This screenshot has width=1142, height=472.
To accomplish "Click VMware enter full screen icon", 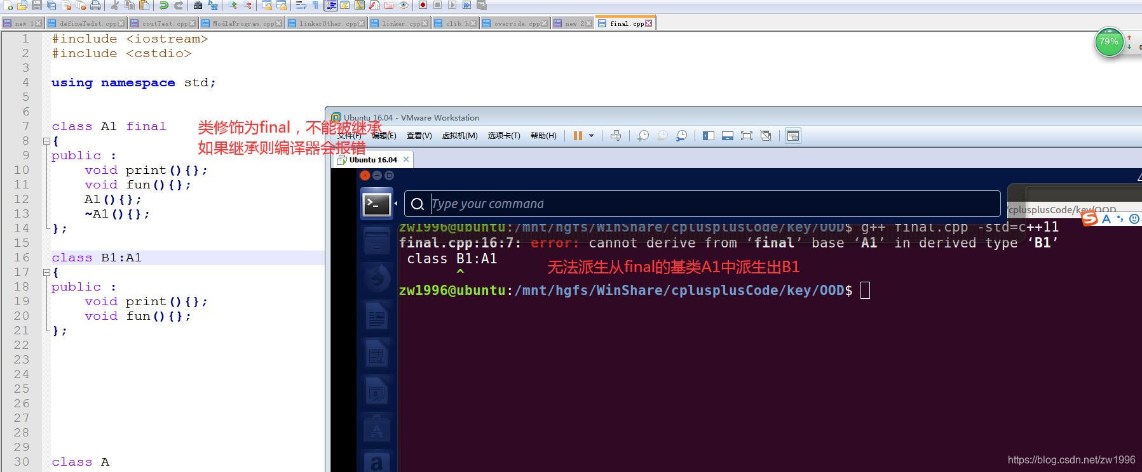I will coord(747,136).
